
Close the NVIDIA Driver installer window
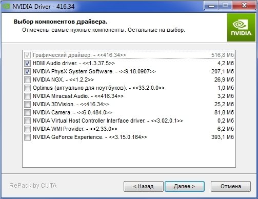[x=244, y=6]
